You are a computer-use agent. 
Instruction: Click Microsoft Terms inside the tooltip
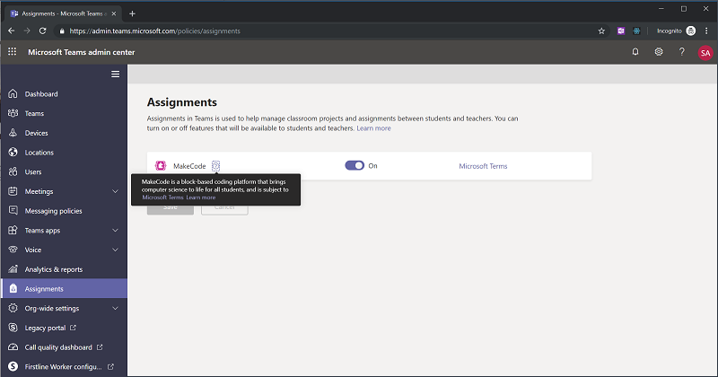coord(162,197)
